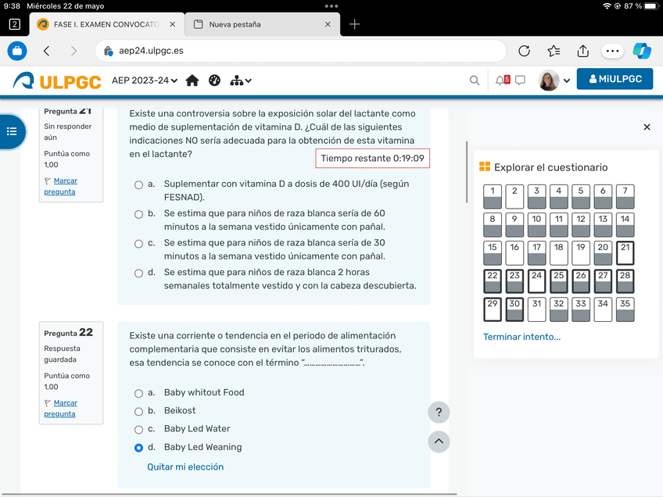Switch to FASE I. EXAMEN tab
Screen dimensions: 663x497
point(105,24)
